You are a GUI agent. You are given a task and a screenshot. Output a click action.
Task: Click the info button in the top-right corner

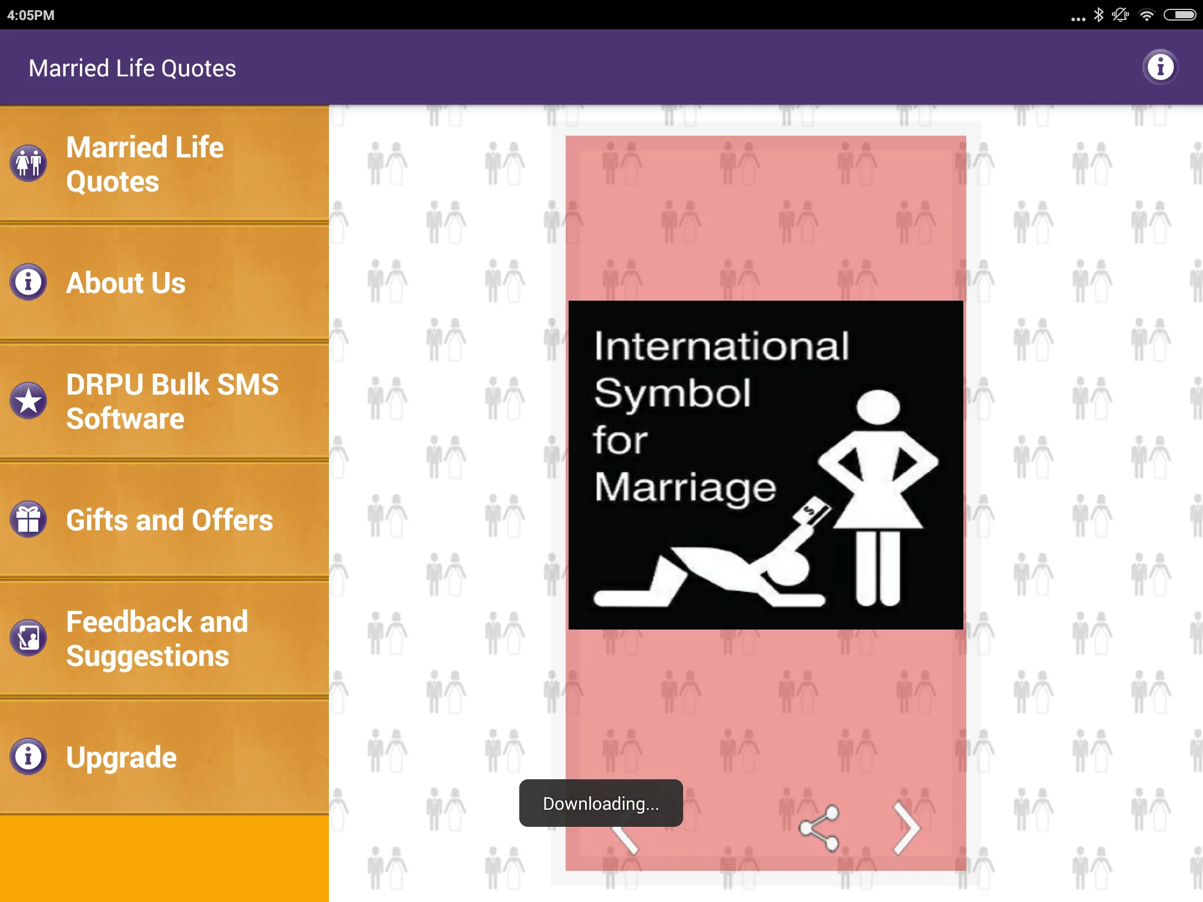point(1160,68)
